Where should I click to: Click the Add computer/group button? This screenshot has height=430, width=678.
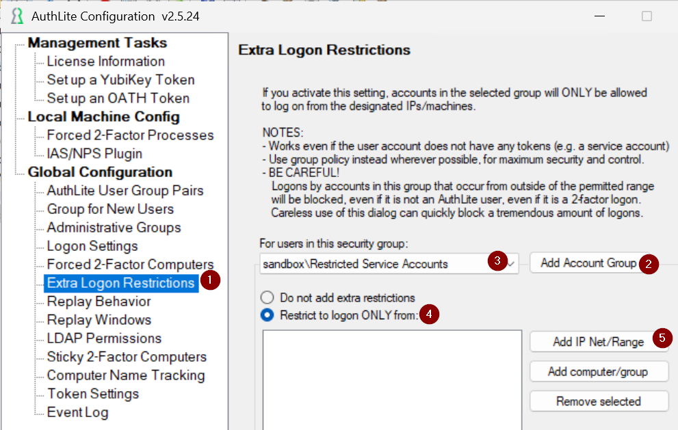point(599,372)
